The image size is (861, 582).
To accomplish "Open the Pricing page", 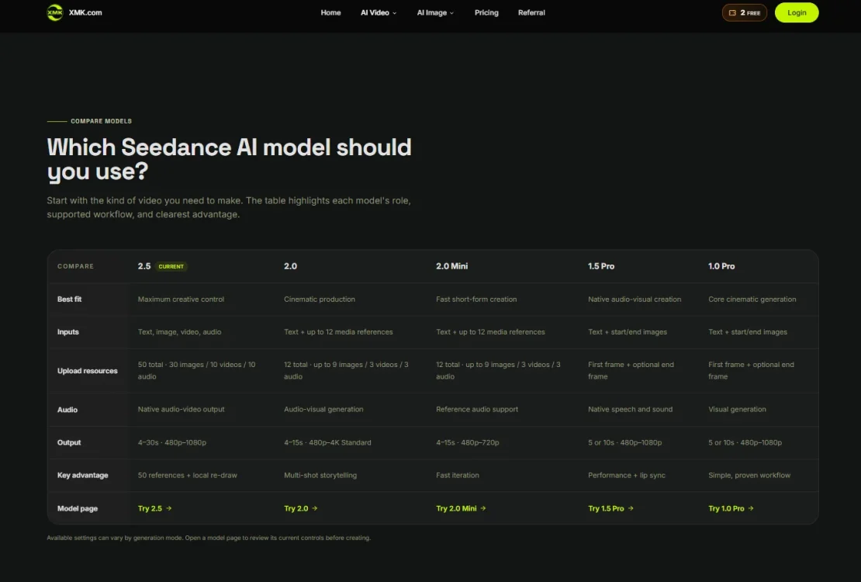I will (x=486, y=12).
